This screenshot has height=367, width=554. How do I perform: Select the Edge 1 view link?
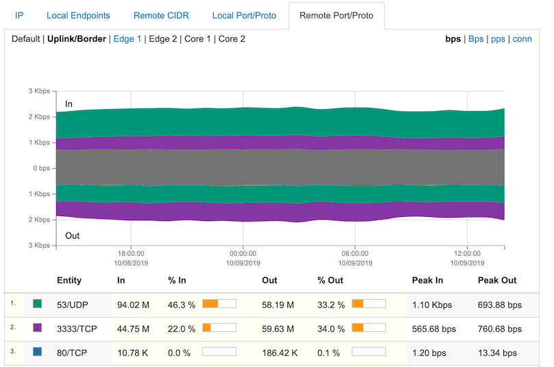128,39
